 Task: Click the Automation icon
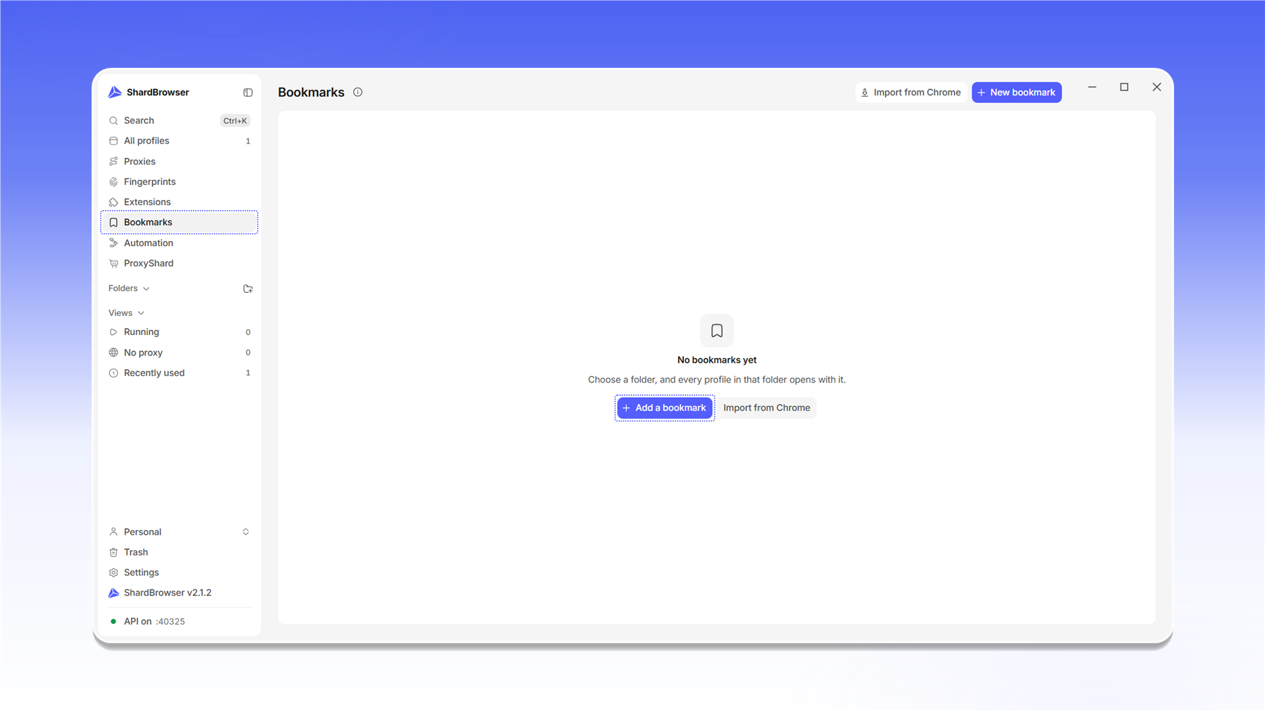click(x=113, y=243)
